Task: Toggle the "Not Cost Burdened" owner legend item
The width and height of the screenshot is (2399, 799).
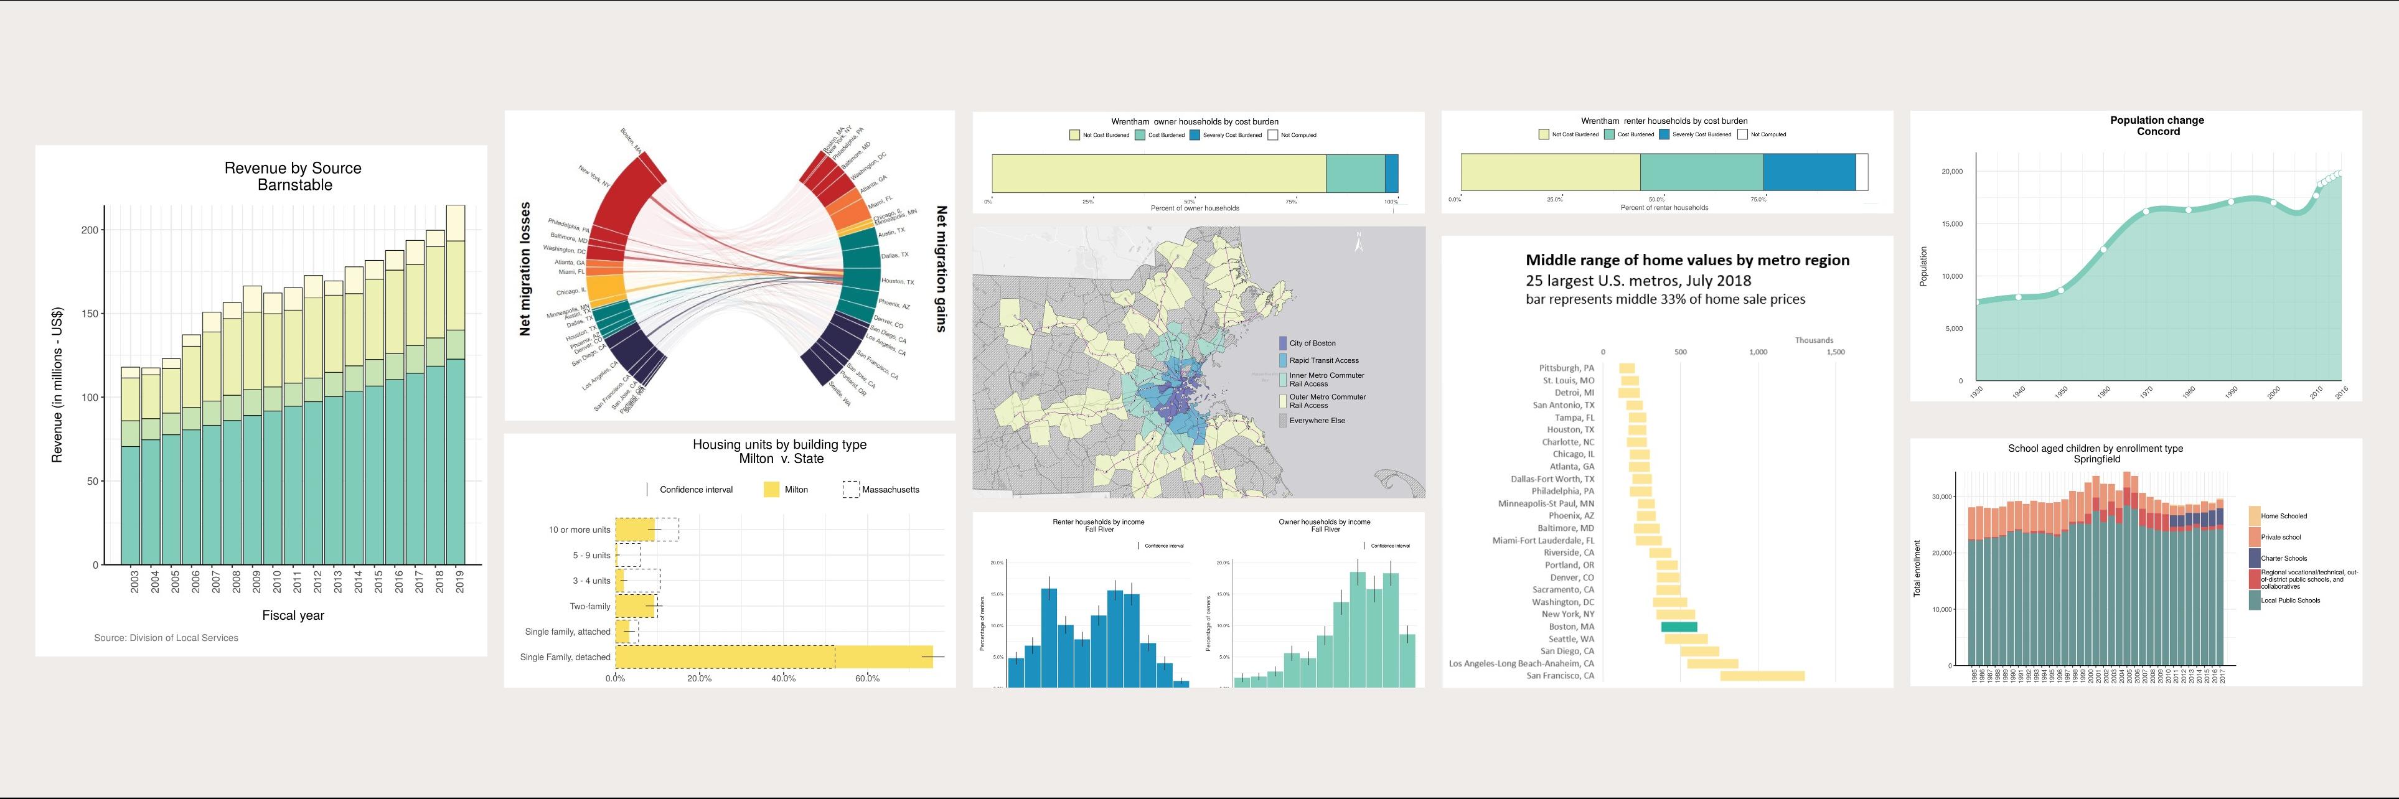Action: coord(1076,134)
